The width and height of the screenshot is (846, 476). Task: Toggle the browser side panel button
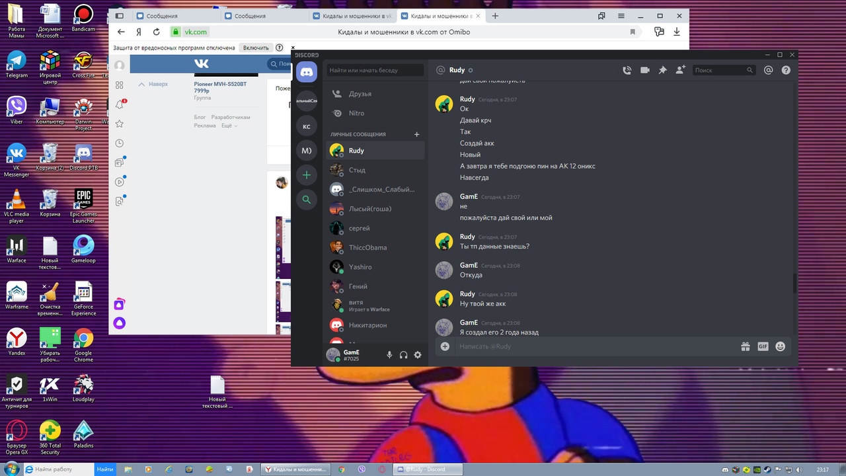coord(119,16)
